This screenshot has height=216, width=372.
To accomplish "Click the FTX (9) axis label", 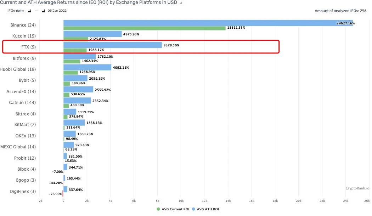I will [28, 47].
